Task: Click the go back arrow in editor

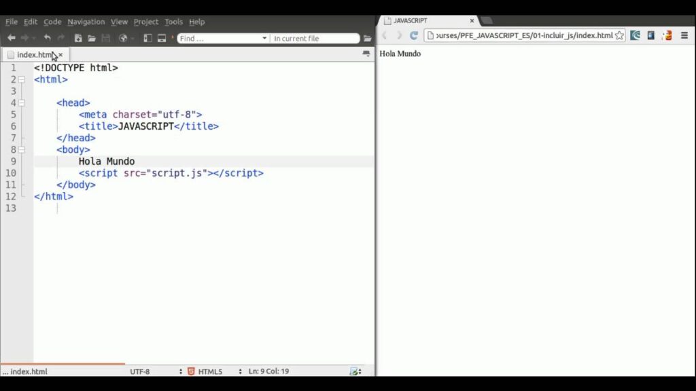Action: click(x=11, y=38)
